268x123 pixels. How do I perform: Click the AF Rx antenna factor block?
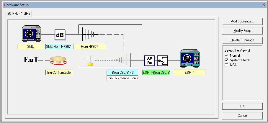(150, 61)
